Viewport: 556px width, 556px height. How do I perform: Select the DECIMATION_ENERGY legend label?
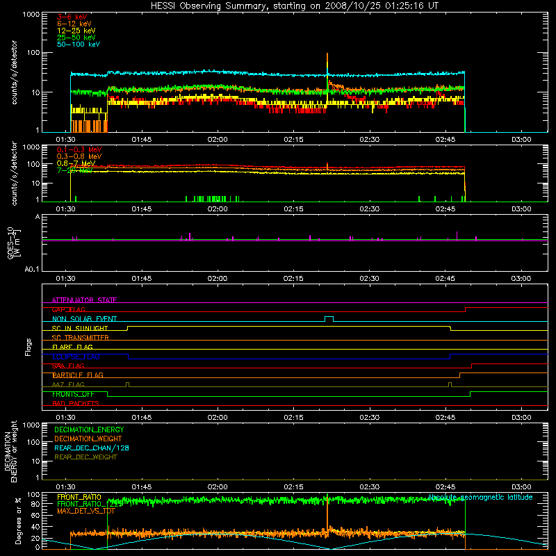tap(89, 430)
